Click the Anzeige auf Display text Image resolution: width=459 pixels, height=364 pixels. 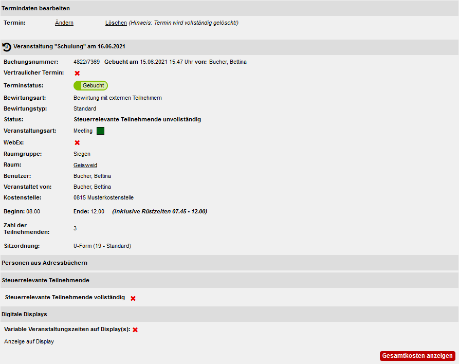[29, 341]
